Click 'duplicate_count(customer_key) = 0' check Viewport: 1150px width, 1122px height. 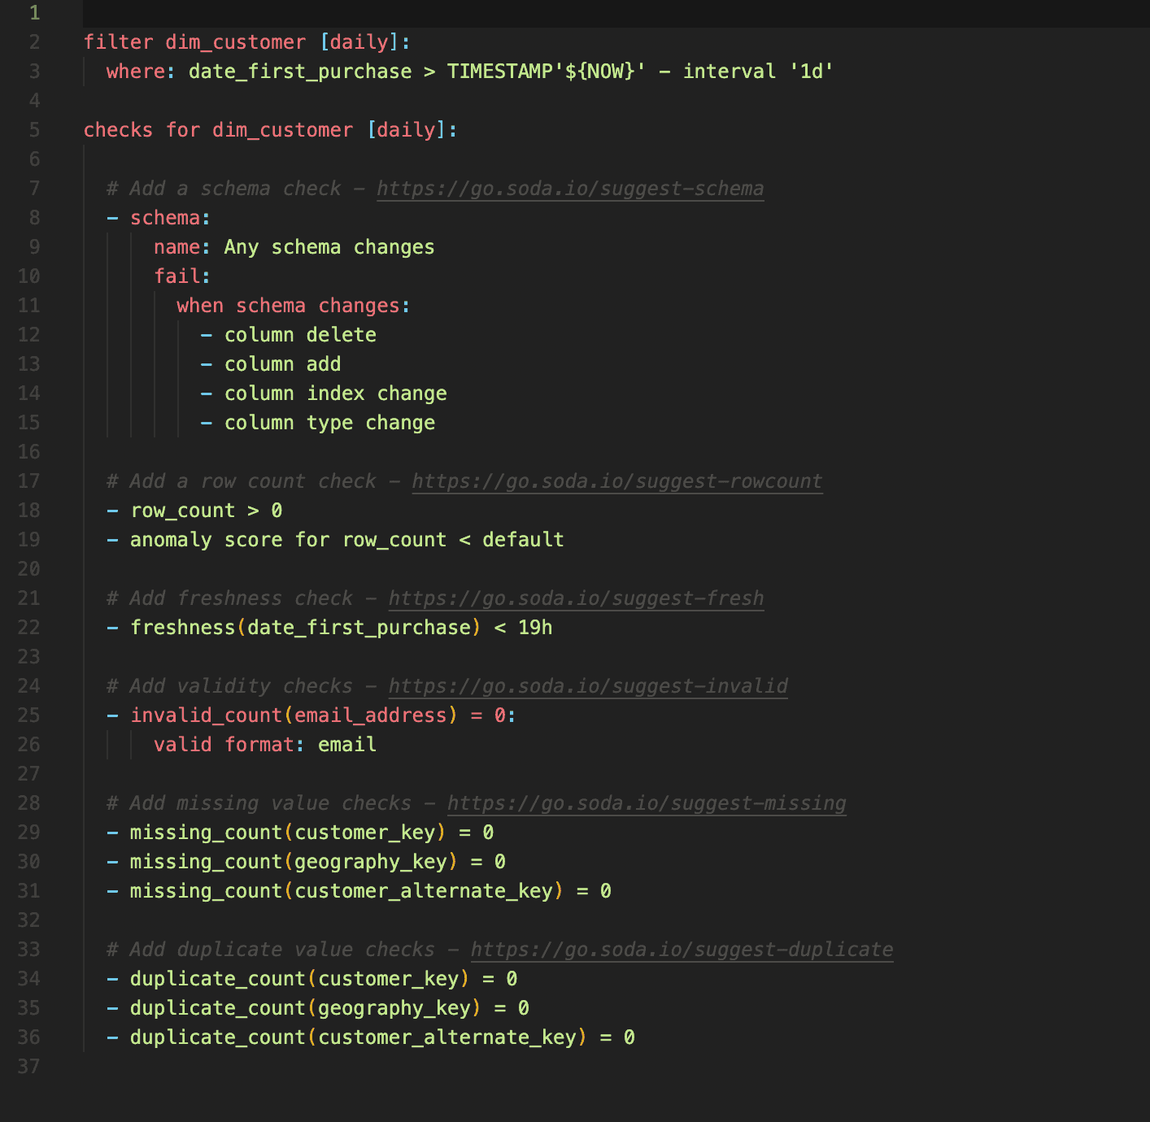(324, 979)
